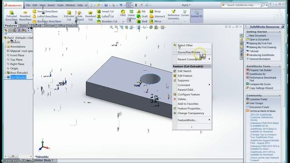
Task: Choose Suppress in context menu
Action: coord(192,81)
